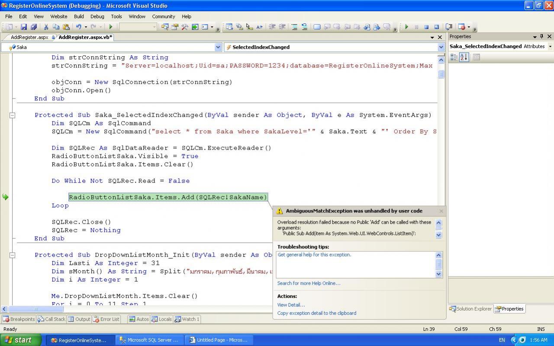Click the Breakpoints window toolbar icon
This screenshot has width=554, height=346.
pyautogui.click(x=461, y=27)
